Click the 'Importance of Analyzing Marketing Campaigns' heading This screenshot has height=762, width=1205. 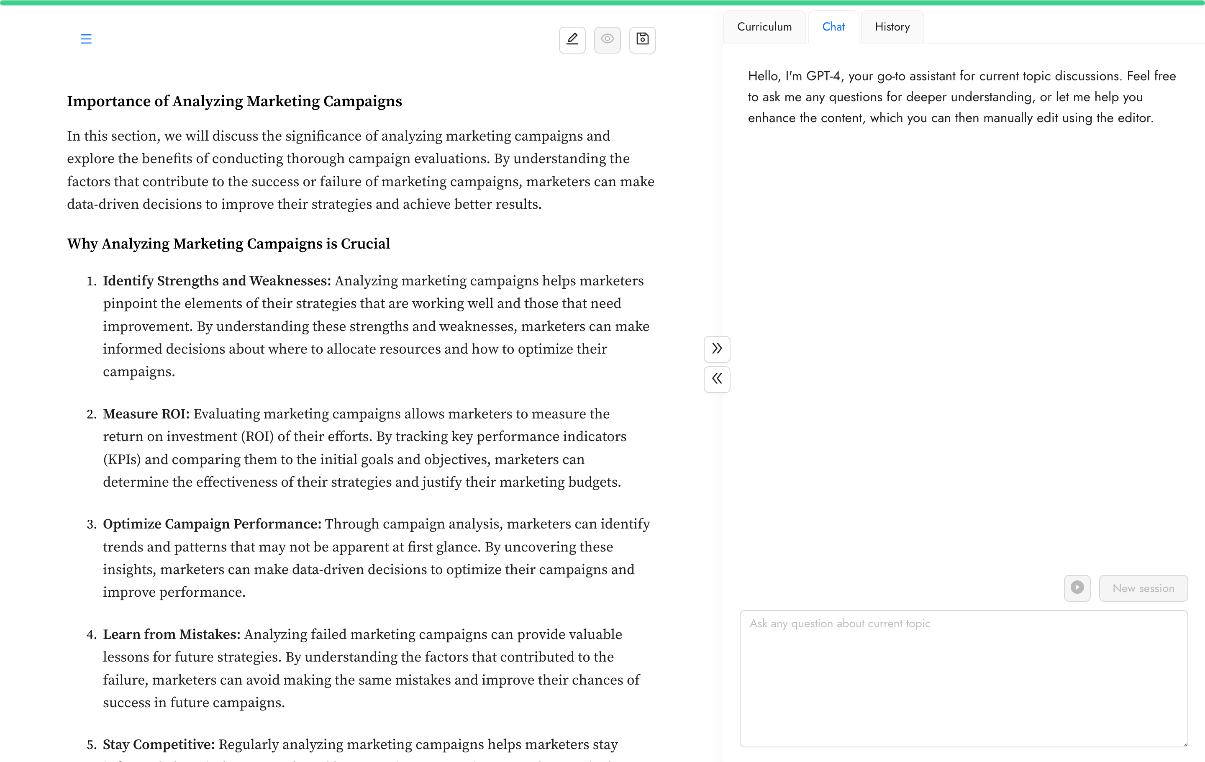click(234, 102)
